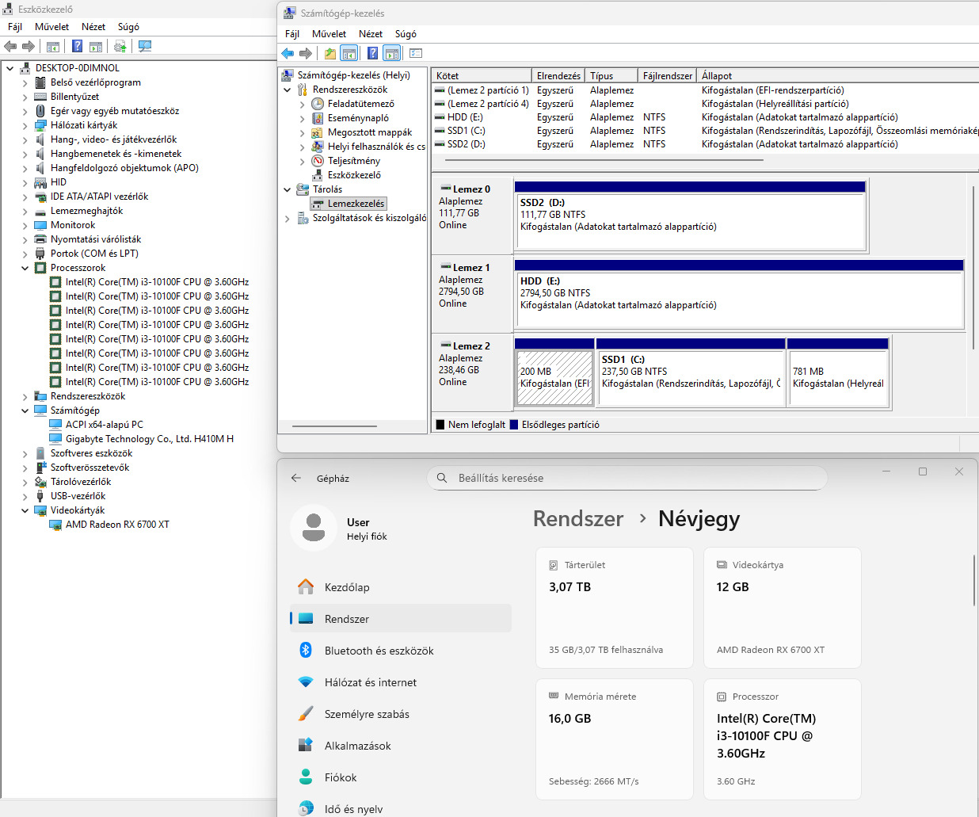Click Kötet column header
This screenshot has width=979, height=817.
[482, 75]
